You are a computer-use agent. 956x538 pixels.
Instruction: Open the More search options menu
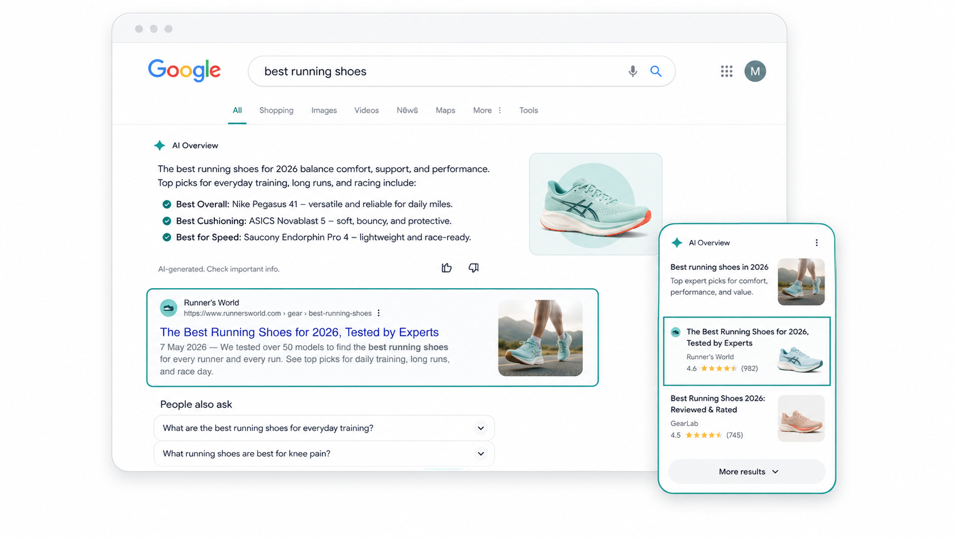coord(487,110)
